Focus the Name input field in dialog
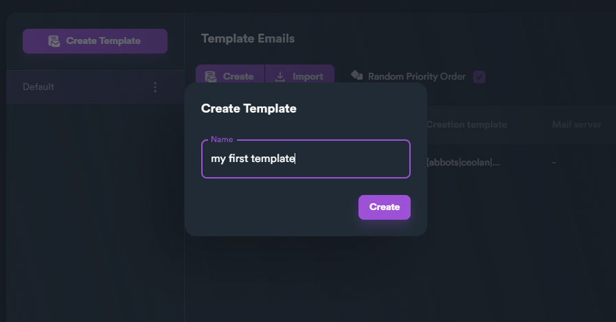The width and height of the screenshot is (616, 322). (306, 159)
